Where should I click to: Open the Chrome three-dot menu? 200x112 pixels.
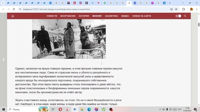coord(197,9)
